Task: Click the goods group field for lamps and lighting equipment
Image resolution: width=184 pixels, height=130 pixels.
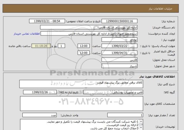Action: (x=113, y=92)
